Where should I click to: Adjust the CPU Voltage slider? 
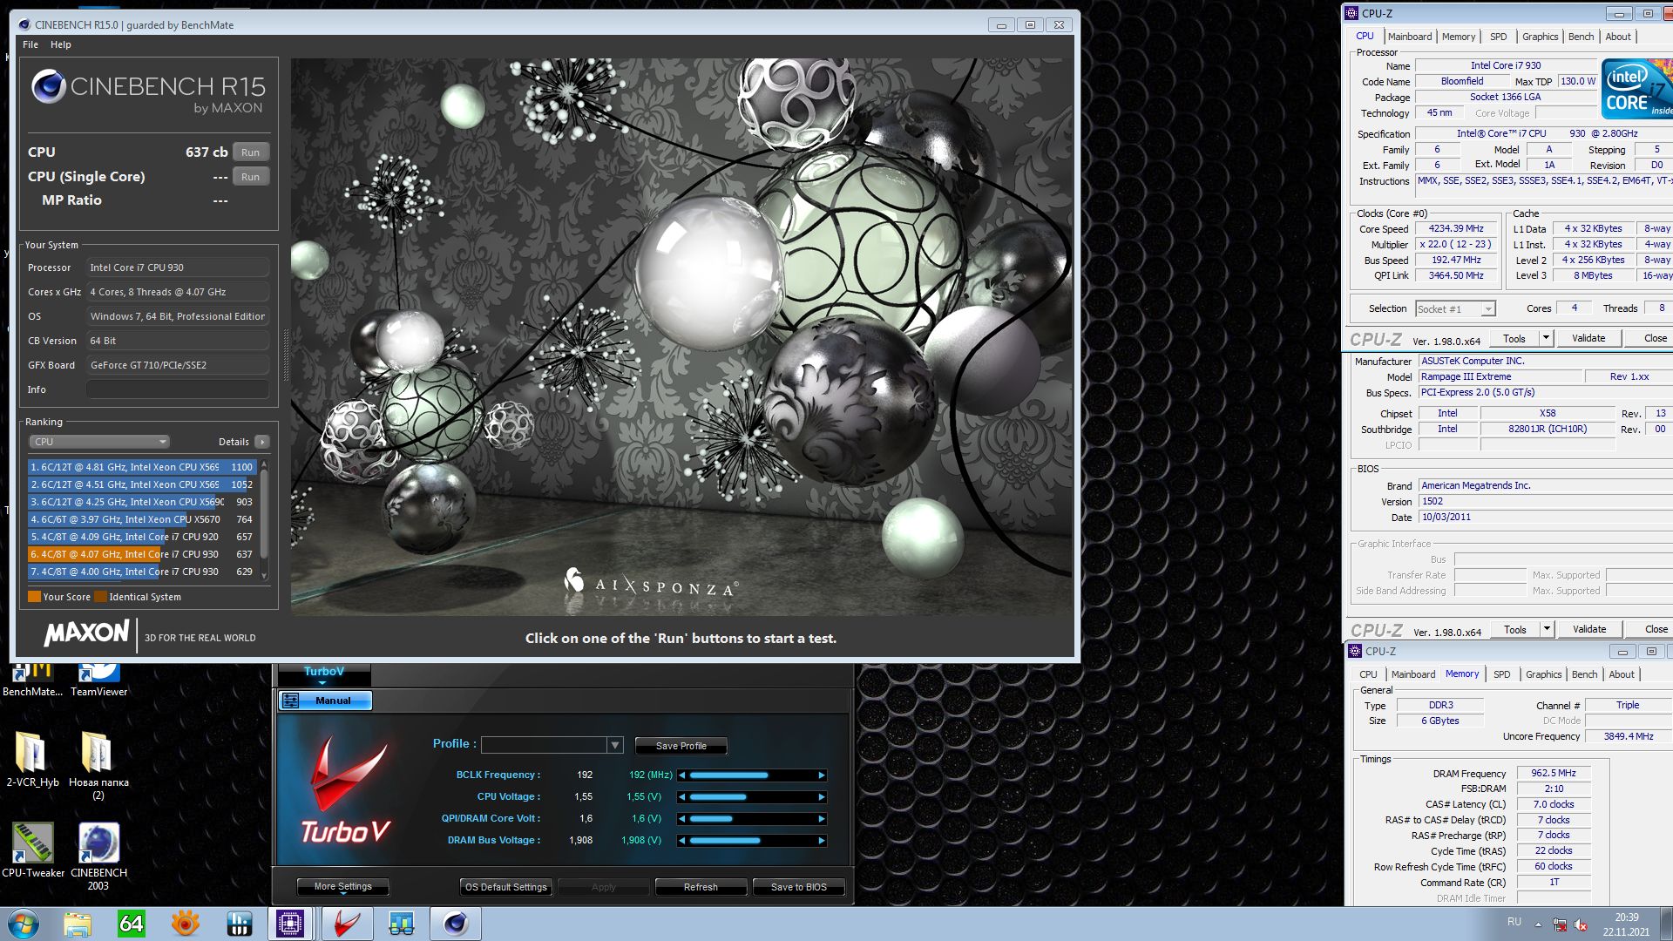(751, 797)
